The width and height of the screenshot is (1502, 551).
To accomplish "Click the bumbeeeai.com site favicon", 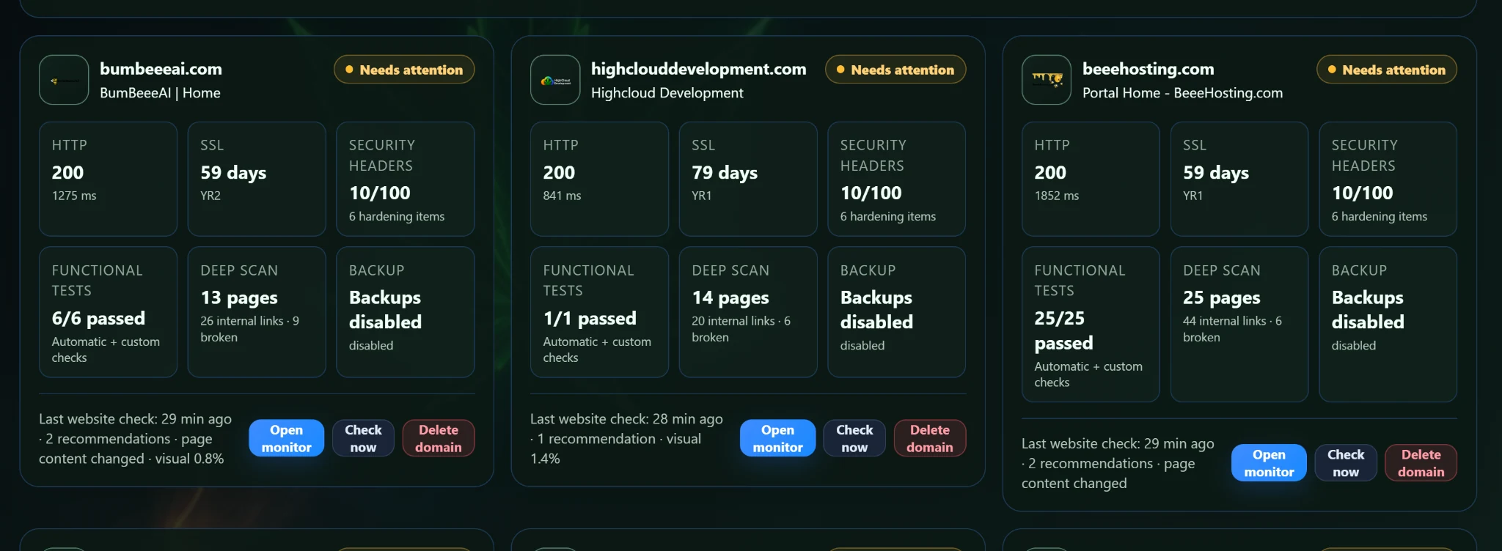I will (64, 80).
